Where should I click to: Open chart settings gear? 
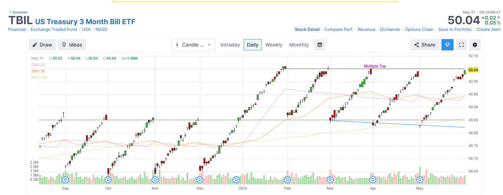(475, 45)
